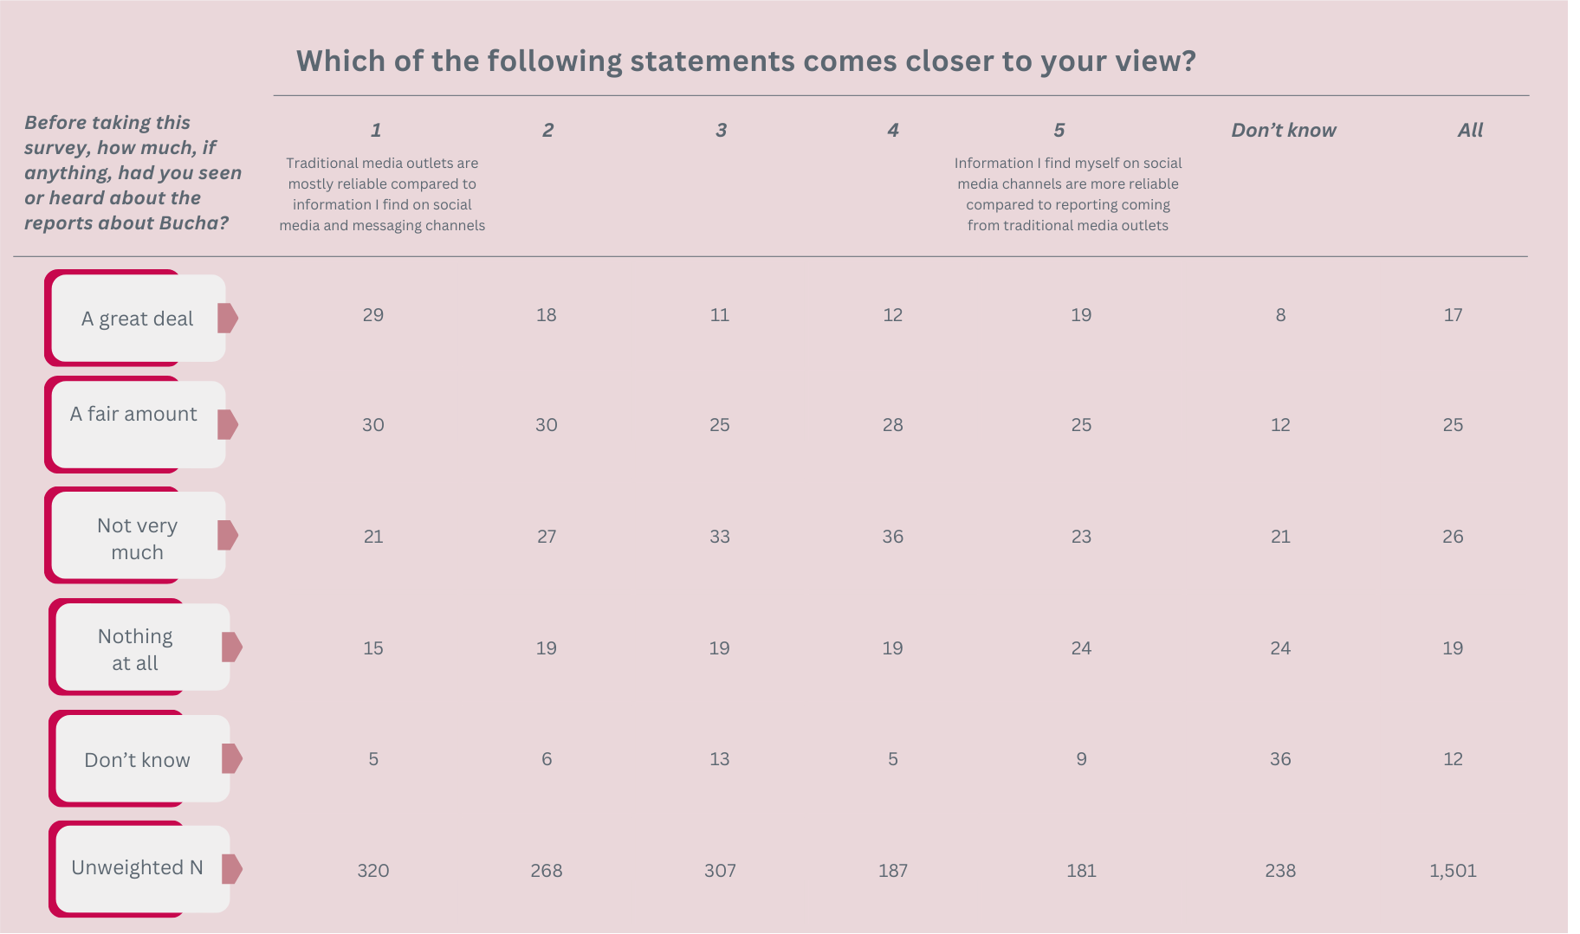Screen dimensions: 1580x934
Task: Click the arrow next to Nothing at all
Action: coord(232,647)
